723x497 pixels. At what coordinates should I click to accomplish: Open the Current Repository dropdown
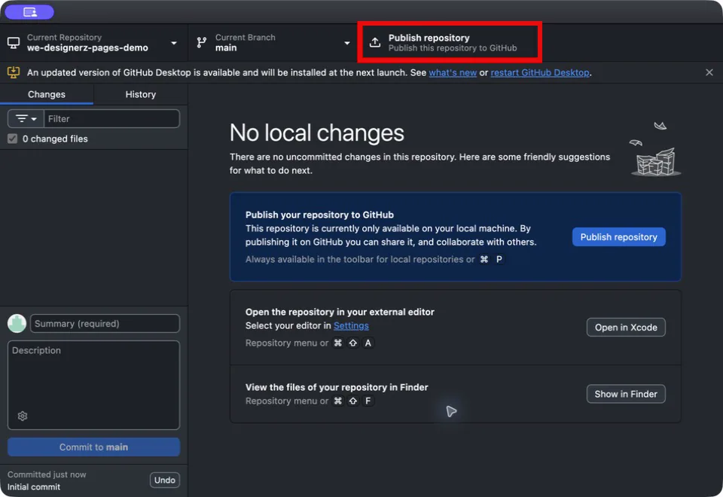[x=94, y=42]
